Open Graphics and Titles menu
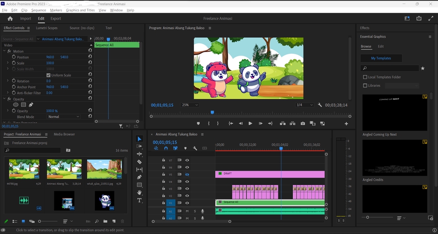 [80, 10]
